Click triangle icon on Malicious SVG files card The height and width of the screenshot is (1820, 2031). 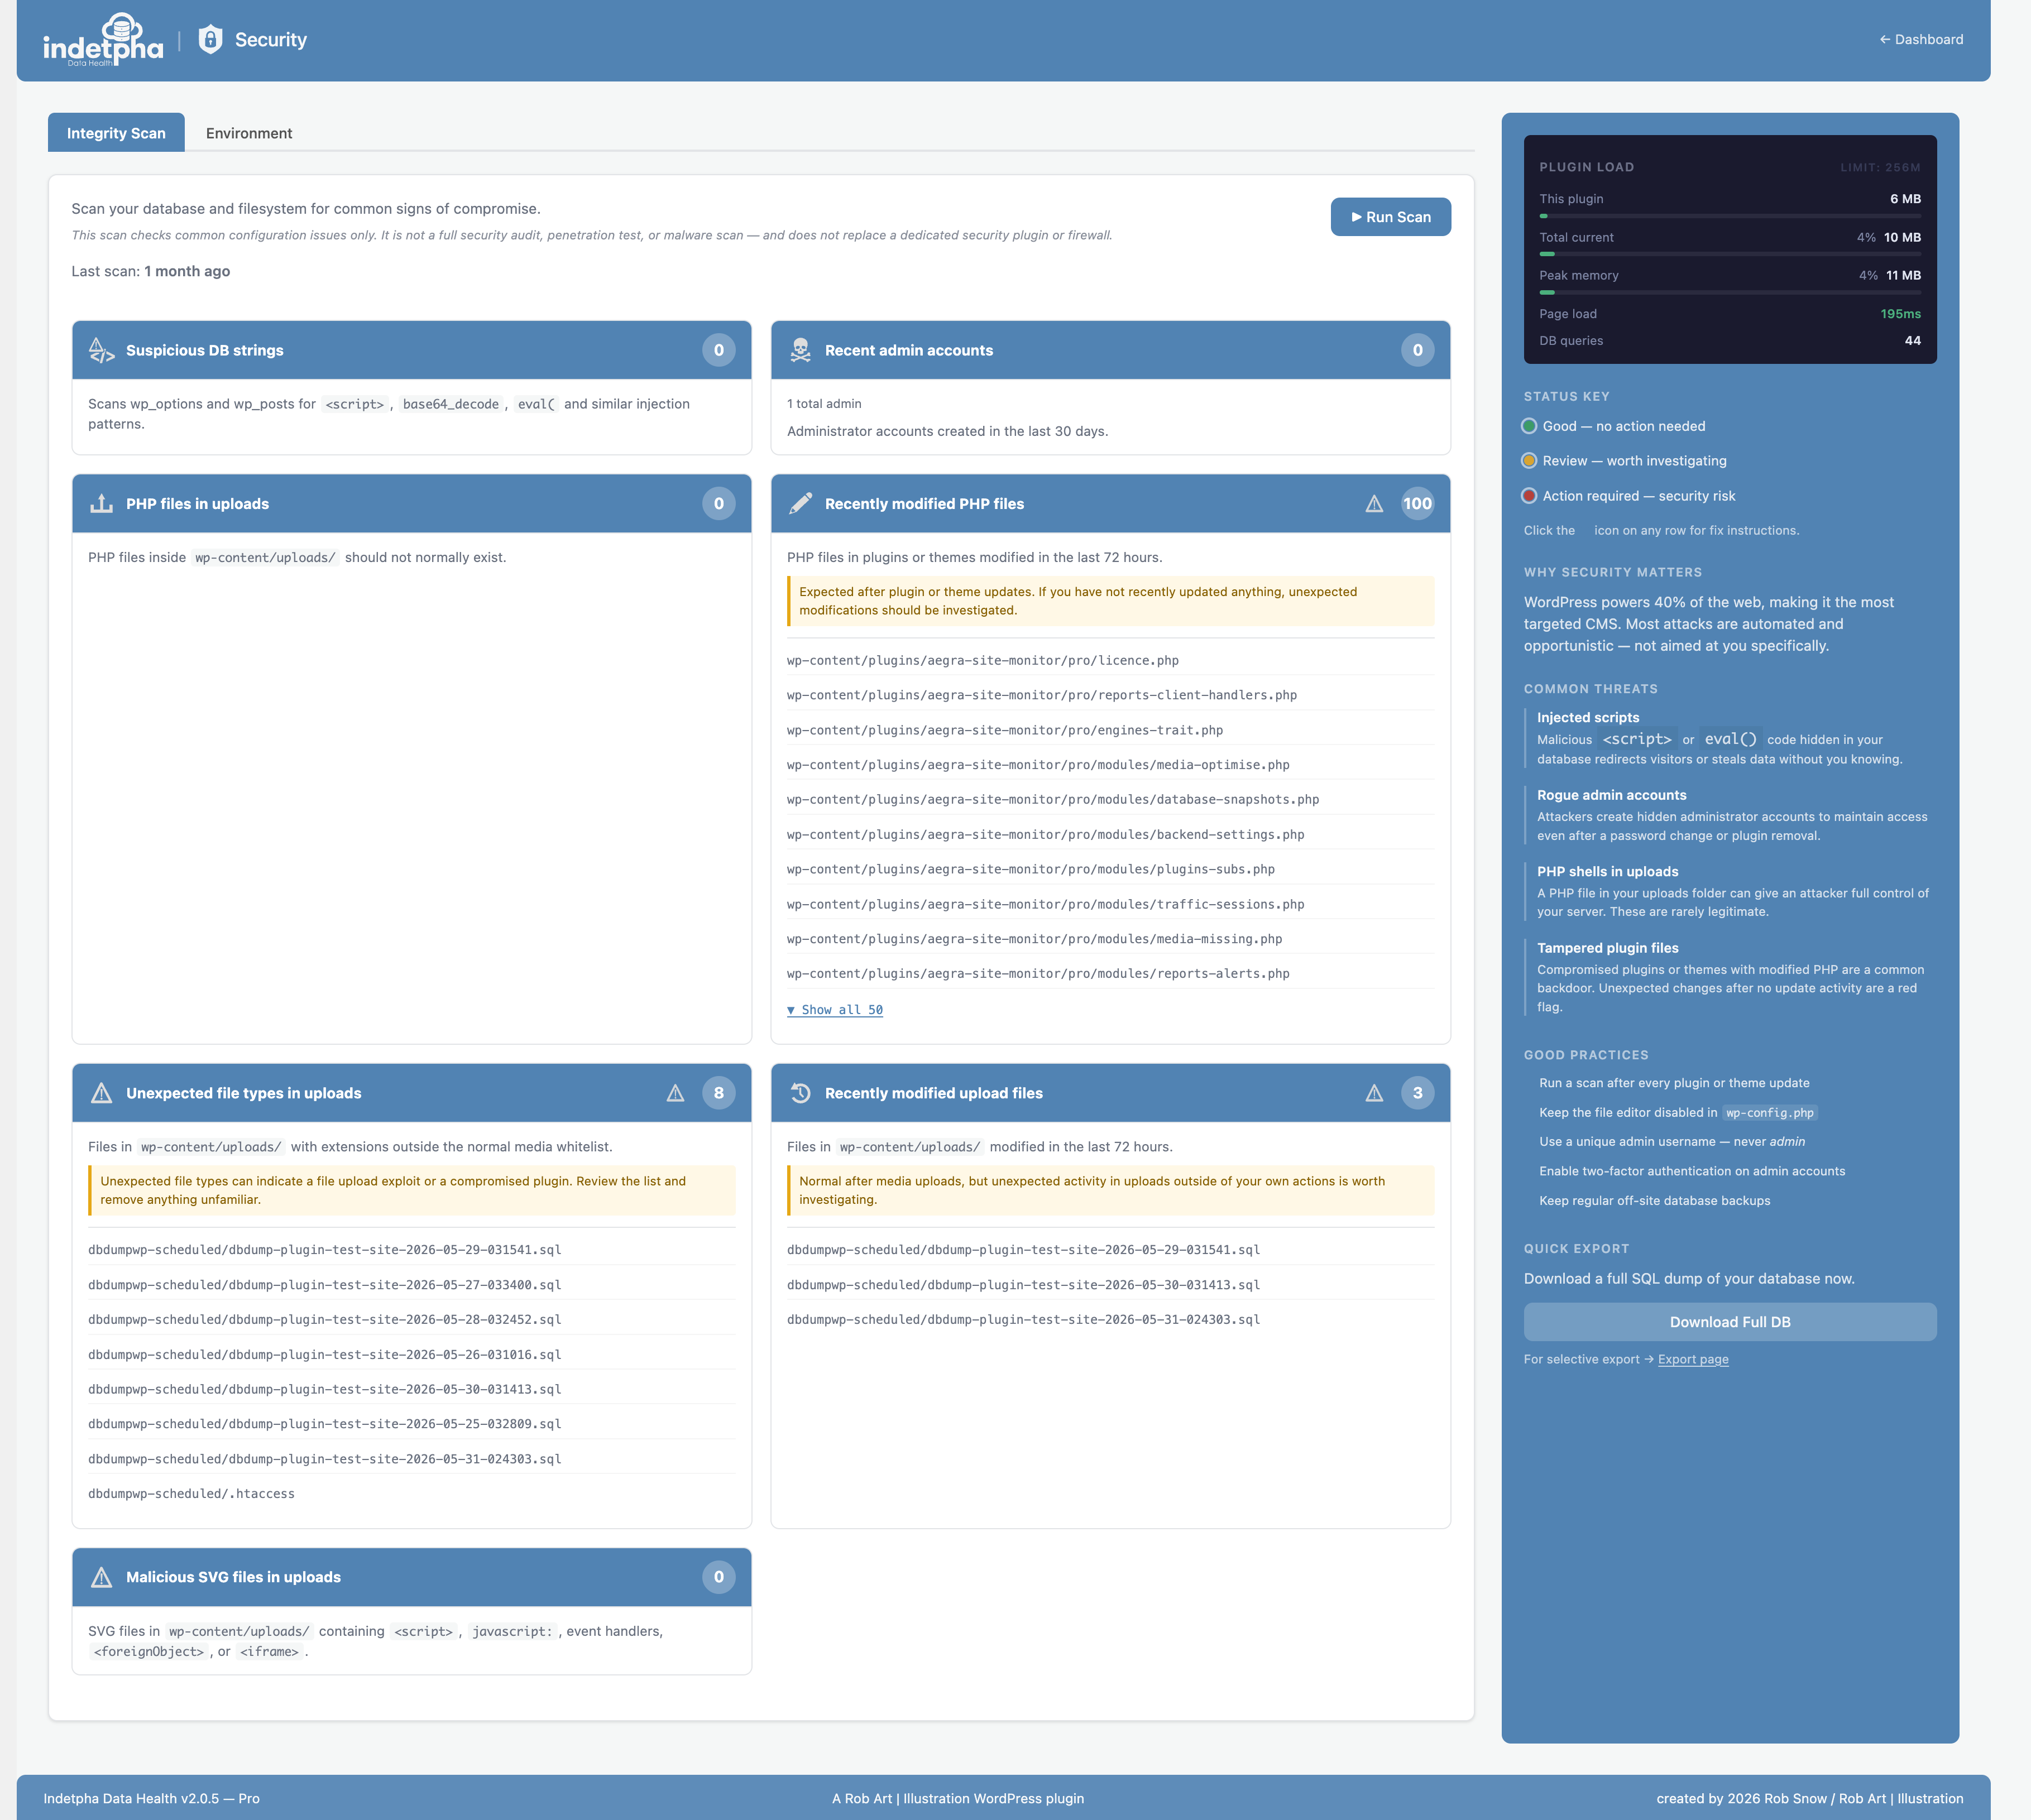(102, 1577)
